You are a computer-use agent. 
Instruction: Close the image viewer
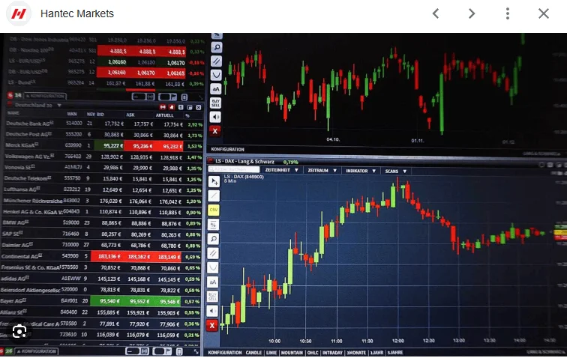pyautogui.click(x=544, y=13)
